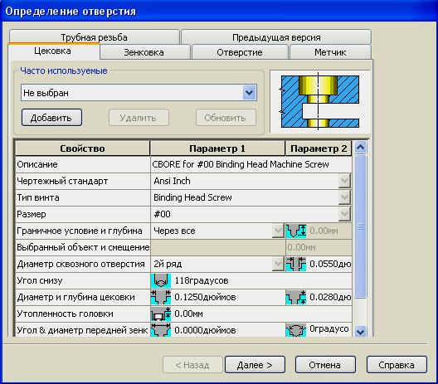Click the Выбранный объект и смещение label
Viewport: 438px width, 384px height.
(83, 247)
